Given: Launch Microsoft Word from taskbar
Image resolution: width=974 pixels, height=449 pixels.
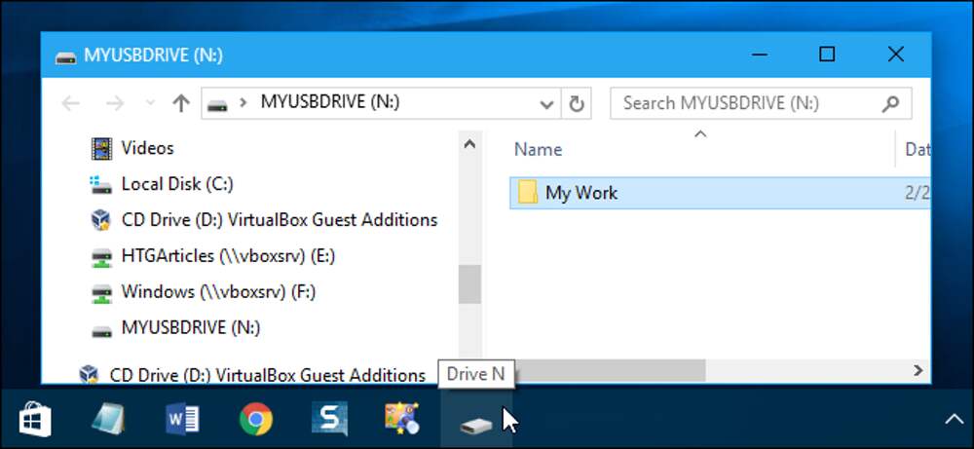Looking at the screenshot, I should tap(182, 420).
